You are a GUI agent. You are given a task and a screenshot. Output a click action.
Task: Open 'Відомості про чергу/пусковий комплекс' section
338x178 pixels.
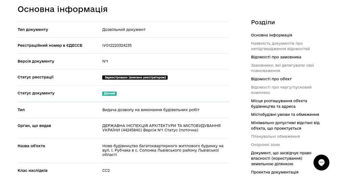tap(281, 90)
